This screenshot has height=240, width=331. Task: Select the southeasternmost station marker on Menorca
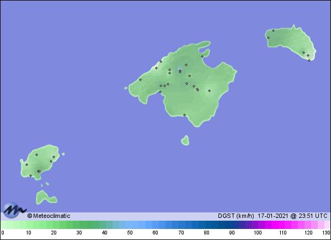(x=309, y=60)
